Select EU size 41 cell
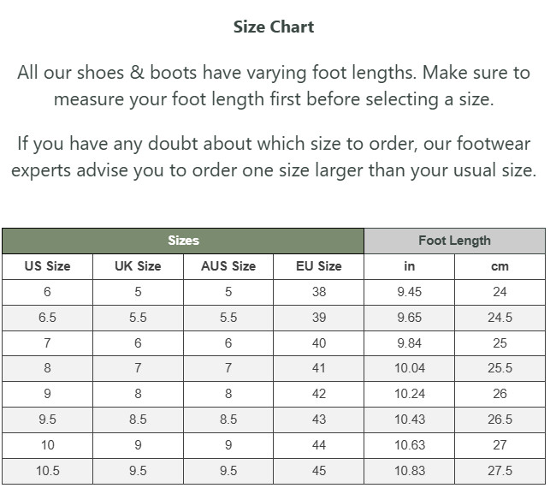Image resolution: width=556 pixels, height=494 pixels. pos(319,368)
